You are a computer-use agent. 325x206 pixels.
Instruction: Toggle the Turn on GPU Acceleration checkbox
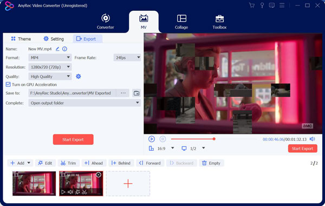8,85
